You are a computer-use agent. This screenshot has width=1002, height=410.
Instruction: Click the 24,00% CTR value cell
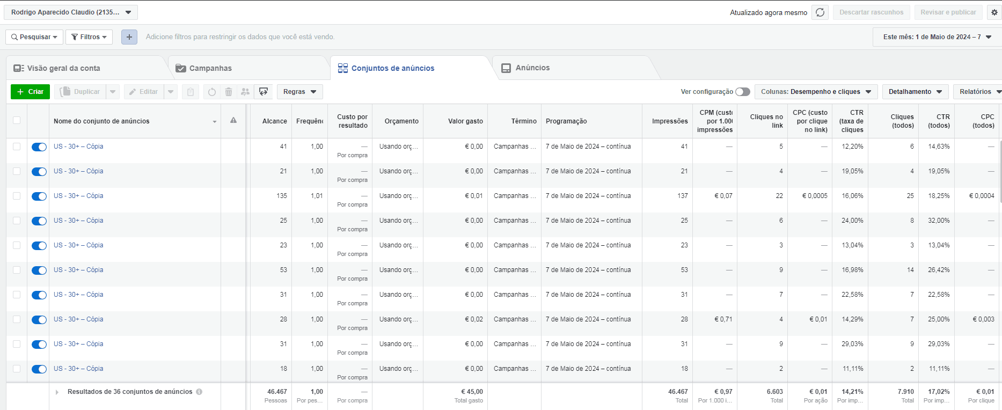point(852,221)
